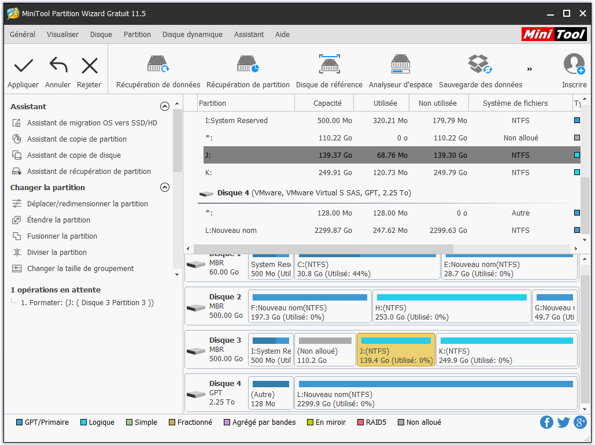Screen dimensions: 595x445
Task: Click partition list horizontal scrollbar
Action: [323, 249]
